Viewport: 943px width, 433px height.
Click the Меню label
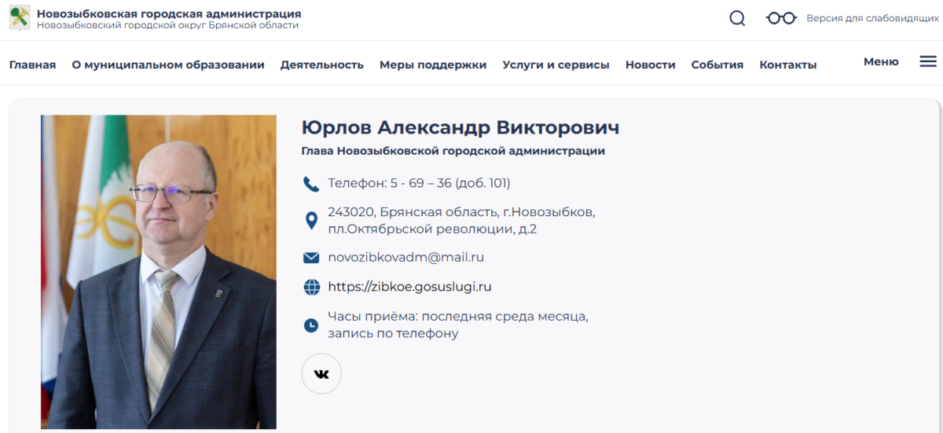tap(881, 61)
